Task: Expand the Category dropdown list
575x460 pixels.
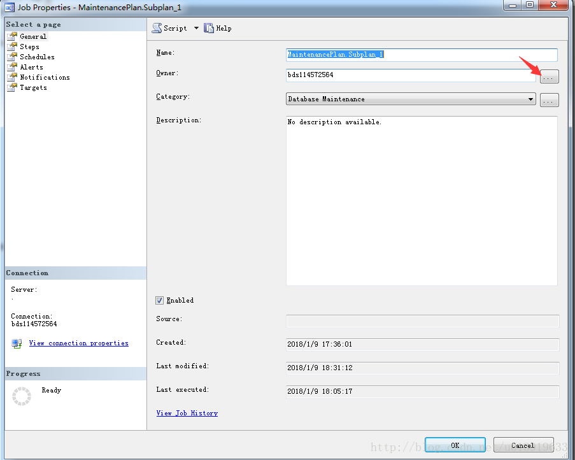Action: 530,99
